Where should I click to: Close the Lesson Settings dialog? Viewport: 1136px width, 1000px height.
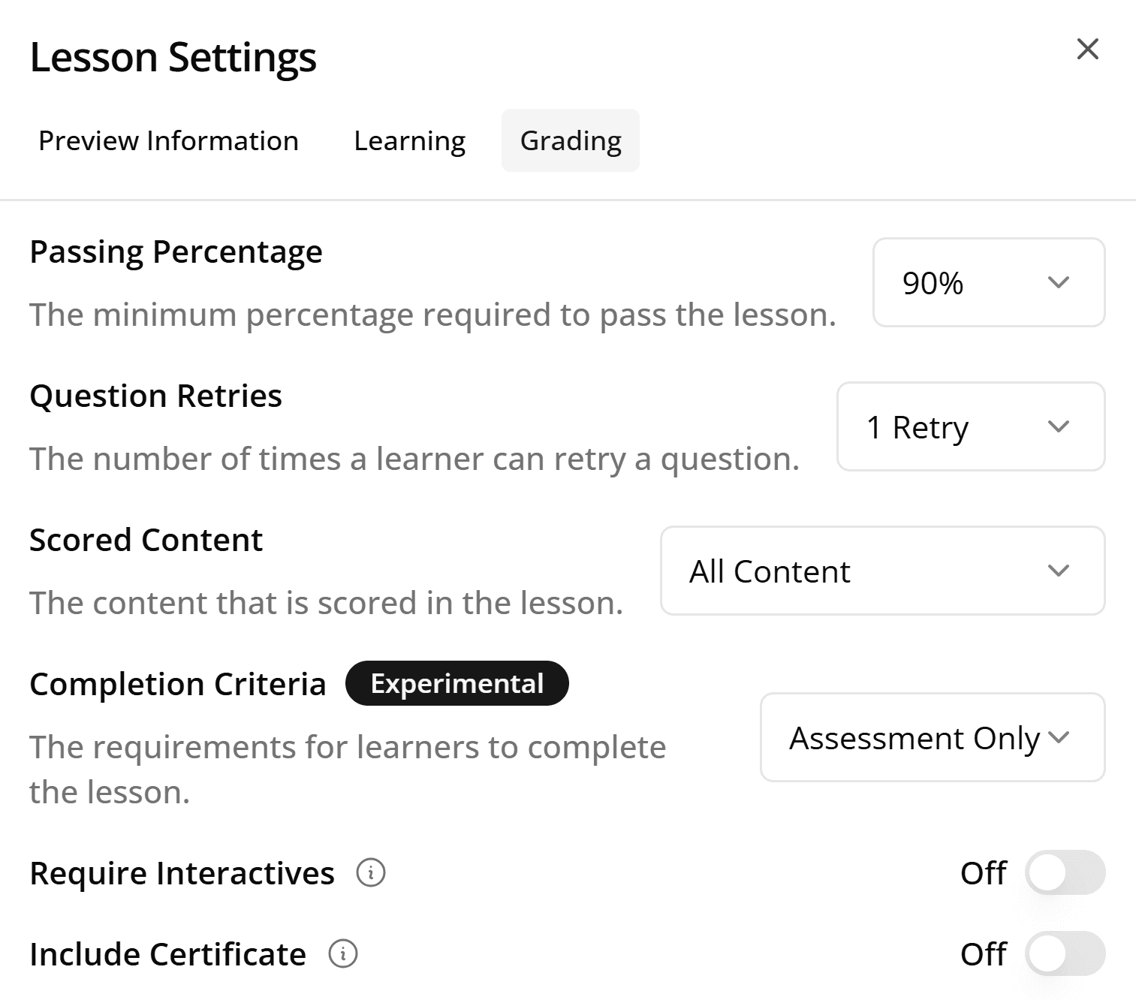1087,50
